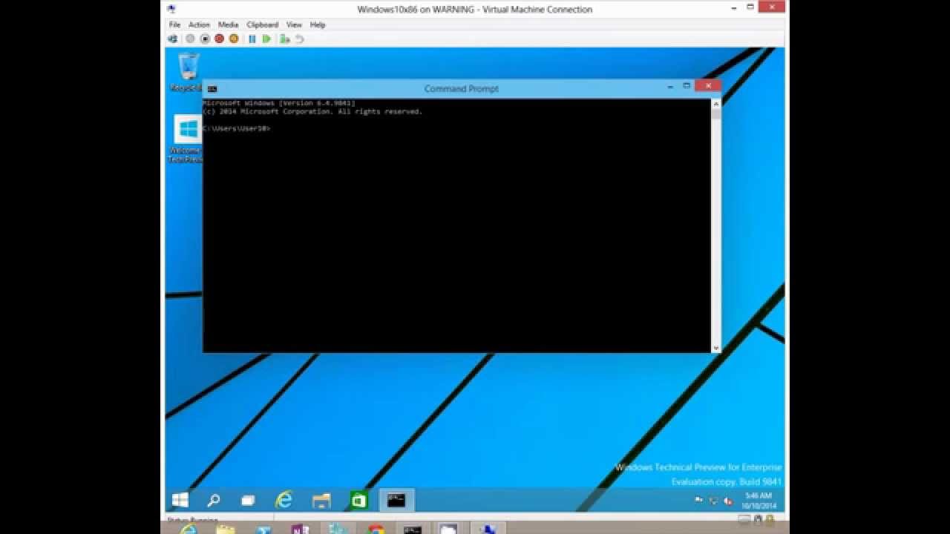Close the Command Prompt window
The width and height of the screenshot is (950, 534).
(x=708, y=86)
